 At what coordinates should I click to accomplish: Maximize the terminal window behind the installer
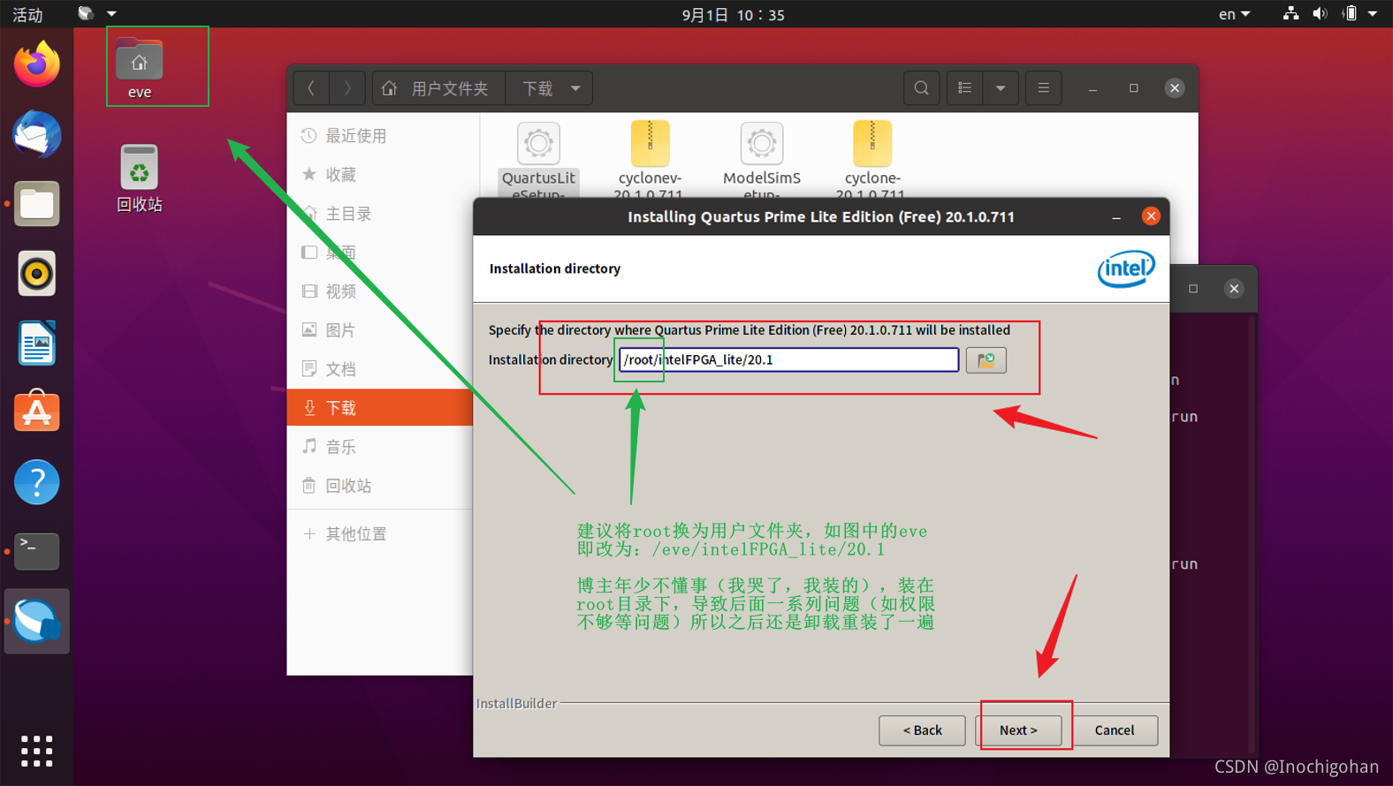click(x=1193, y=289)
